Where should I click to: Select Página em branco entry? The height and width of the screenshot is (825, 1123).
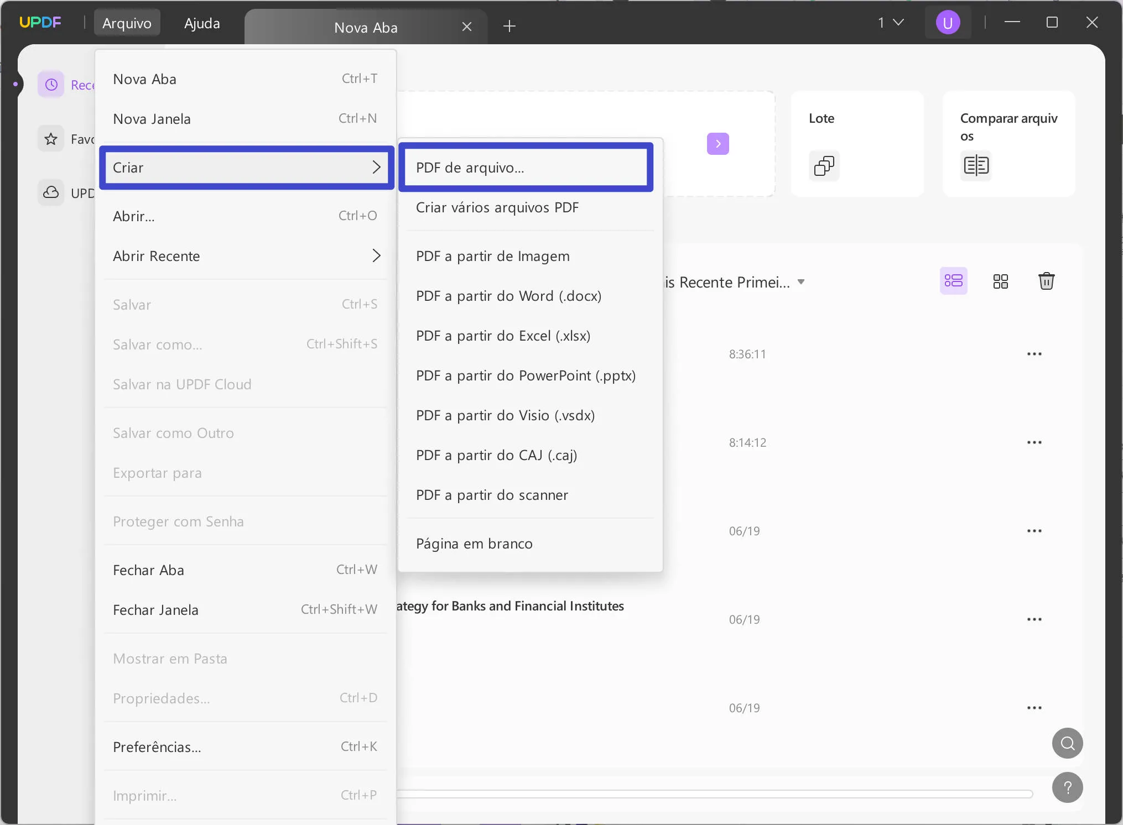pos(530,544)
